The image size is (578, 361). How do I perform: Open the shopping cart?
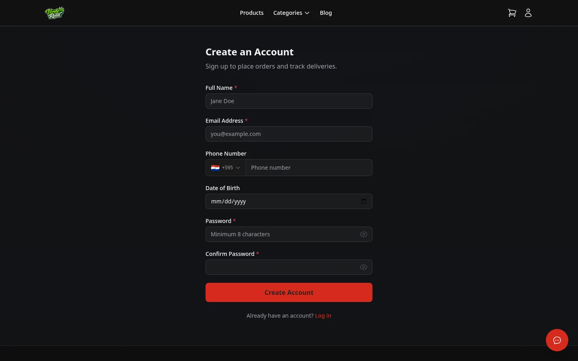512,12
